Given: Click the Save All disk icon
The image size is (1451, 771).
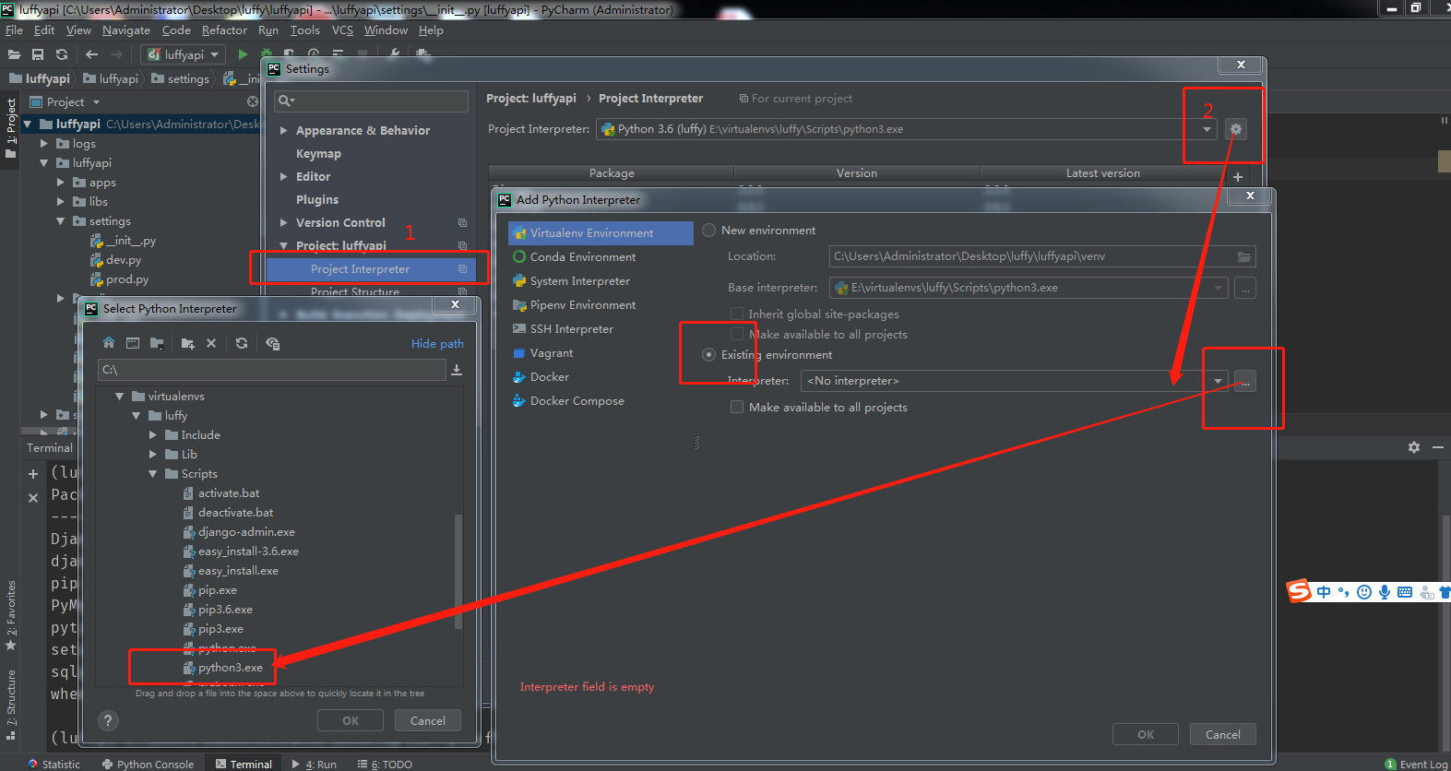Looking at the screenshot, I should coord(38,54).
